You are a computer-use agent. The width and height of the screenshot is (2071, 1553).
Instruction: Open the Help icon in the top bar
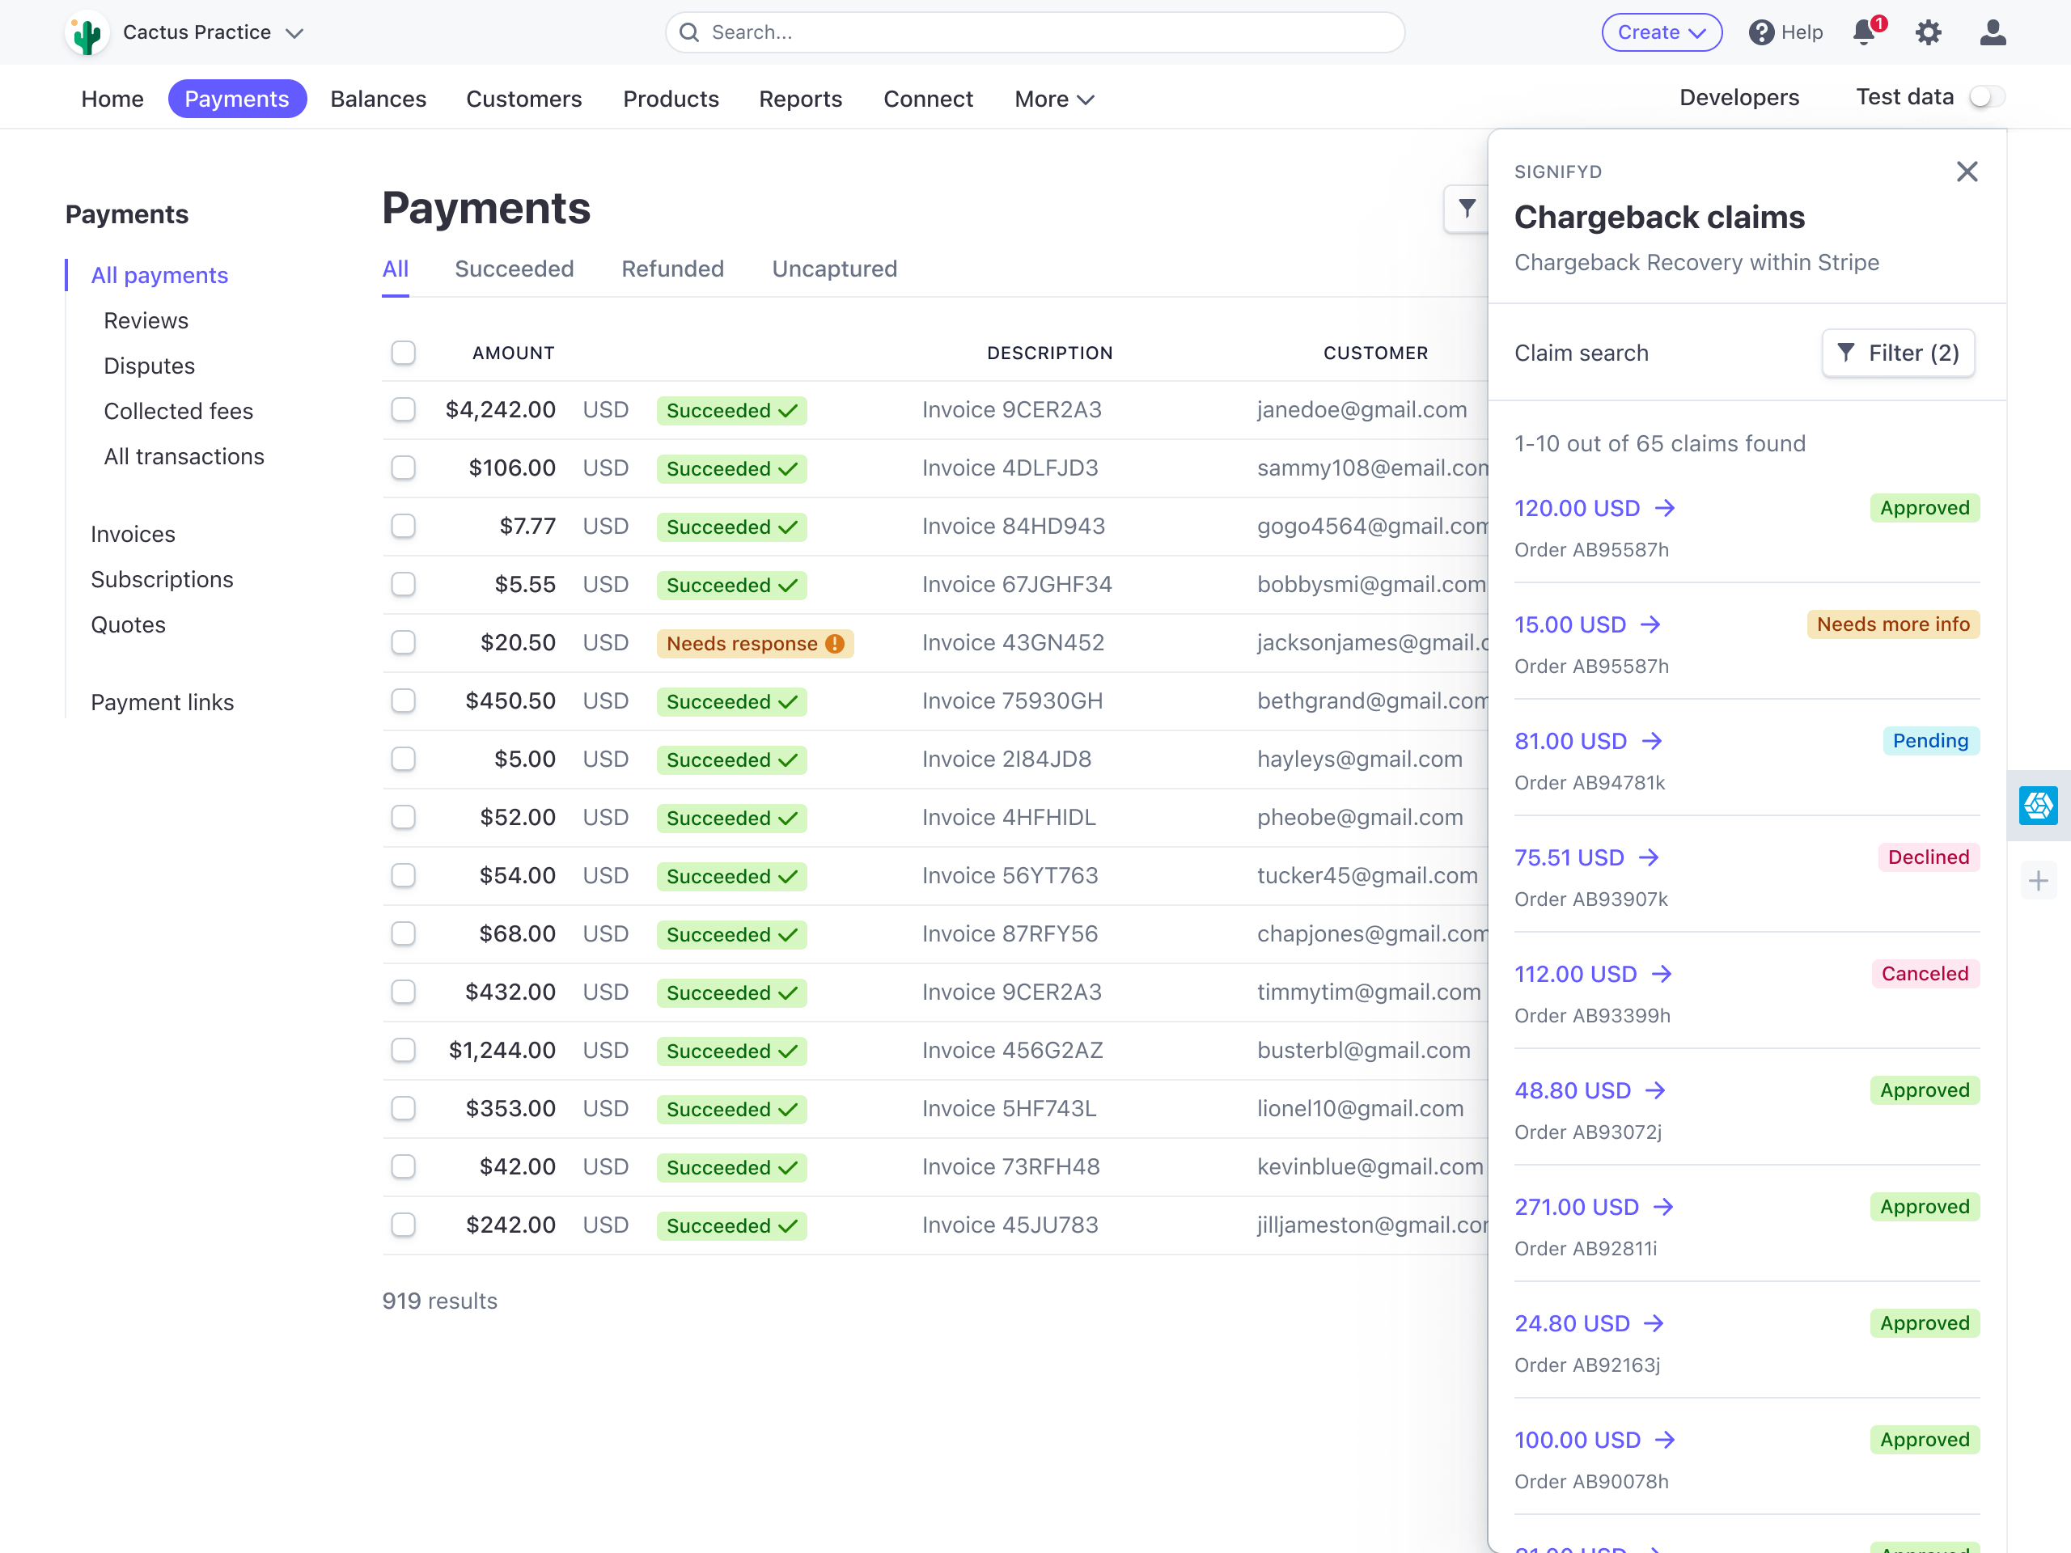1764,33
